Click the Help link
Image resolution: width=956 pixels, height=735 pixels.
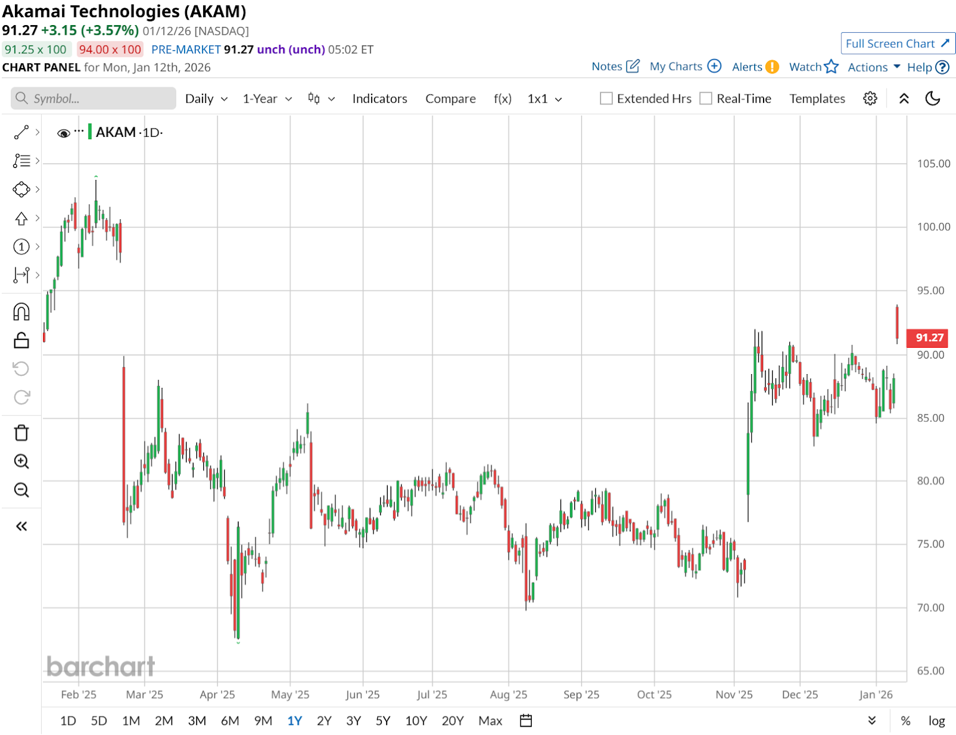(919, 68)
